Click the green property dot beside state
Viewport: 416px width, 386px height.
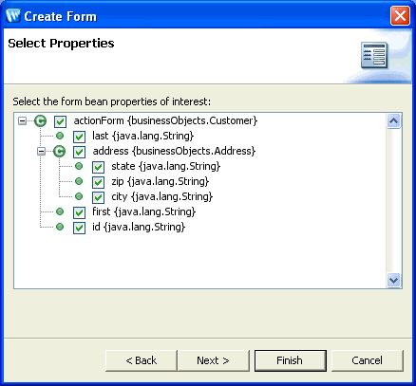(x=79, y=166)
